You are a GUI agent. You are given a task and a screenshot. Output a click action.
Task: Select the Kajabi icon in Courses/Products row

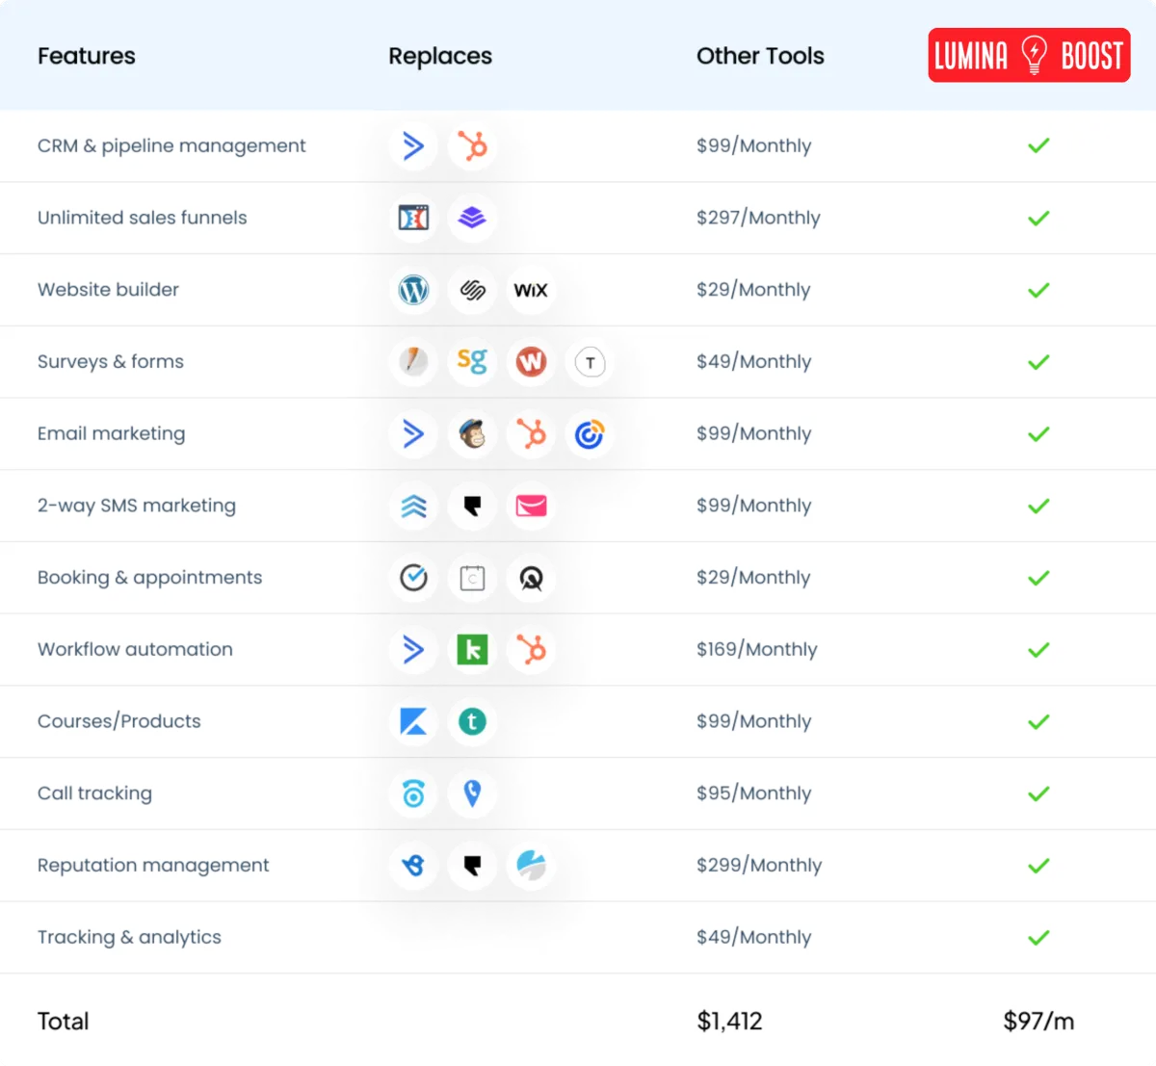413,722
